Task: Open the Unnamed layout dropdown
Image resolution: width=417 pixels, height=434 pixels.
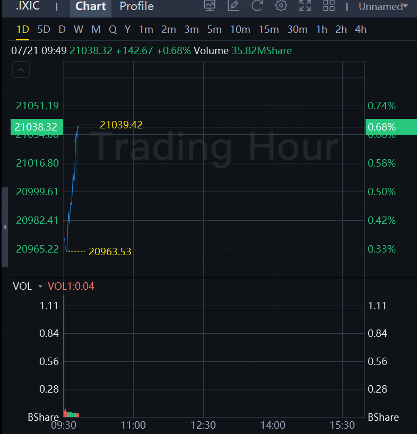Action: click(383, 6)
